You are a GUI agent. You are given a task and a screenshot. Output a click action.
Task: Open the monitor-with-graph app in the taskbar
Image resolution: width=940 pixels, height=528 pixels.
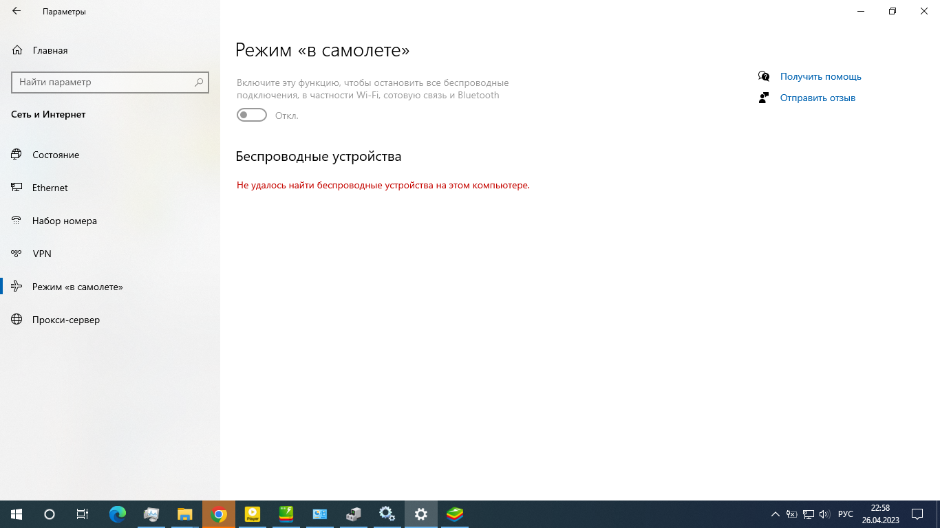(151, 514)
